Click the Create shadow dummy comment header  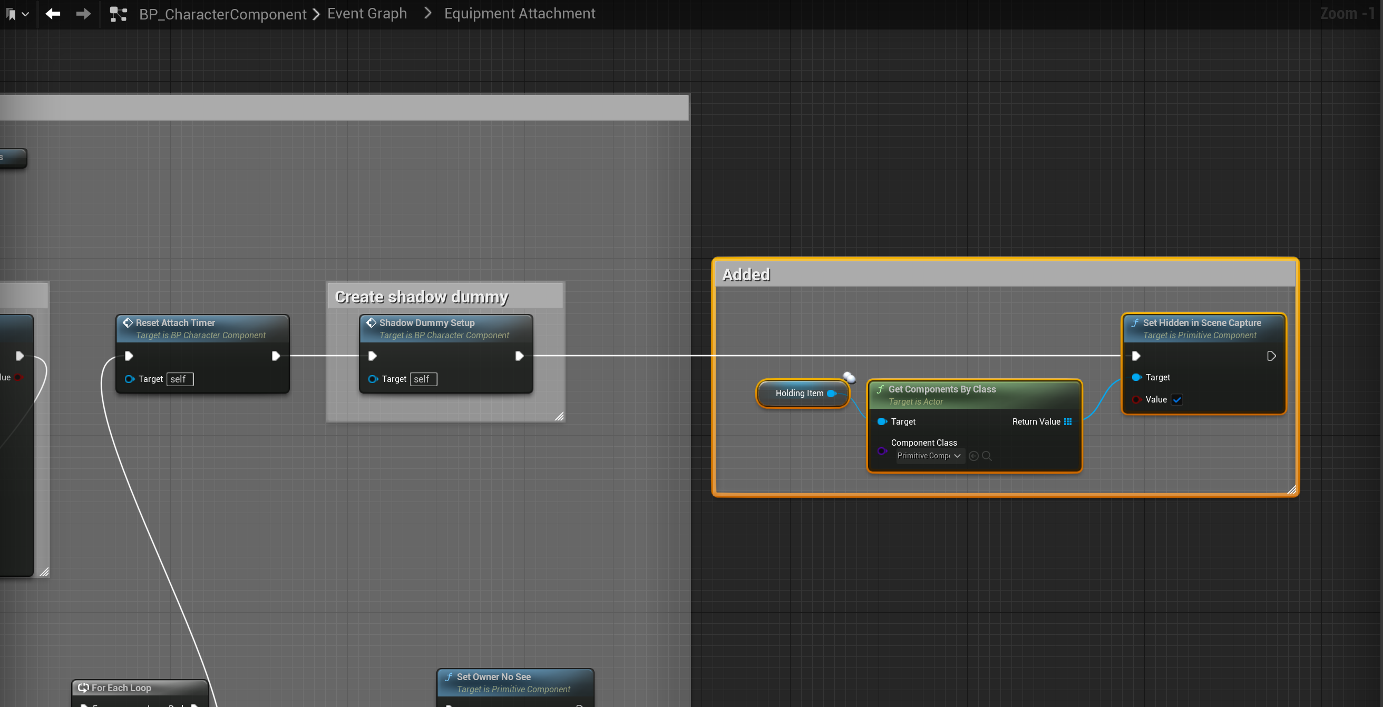point(422,296)
